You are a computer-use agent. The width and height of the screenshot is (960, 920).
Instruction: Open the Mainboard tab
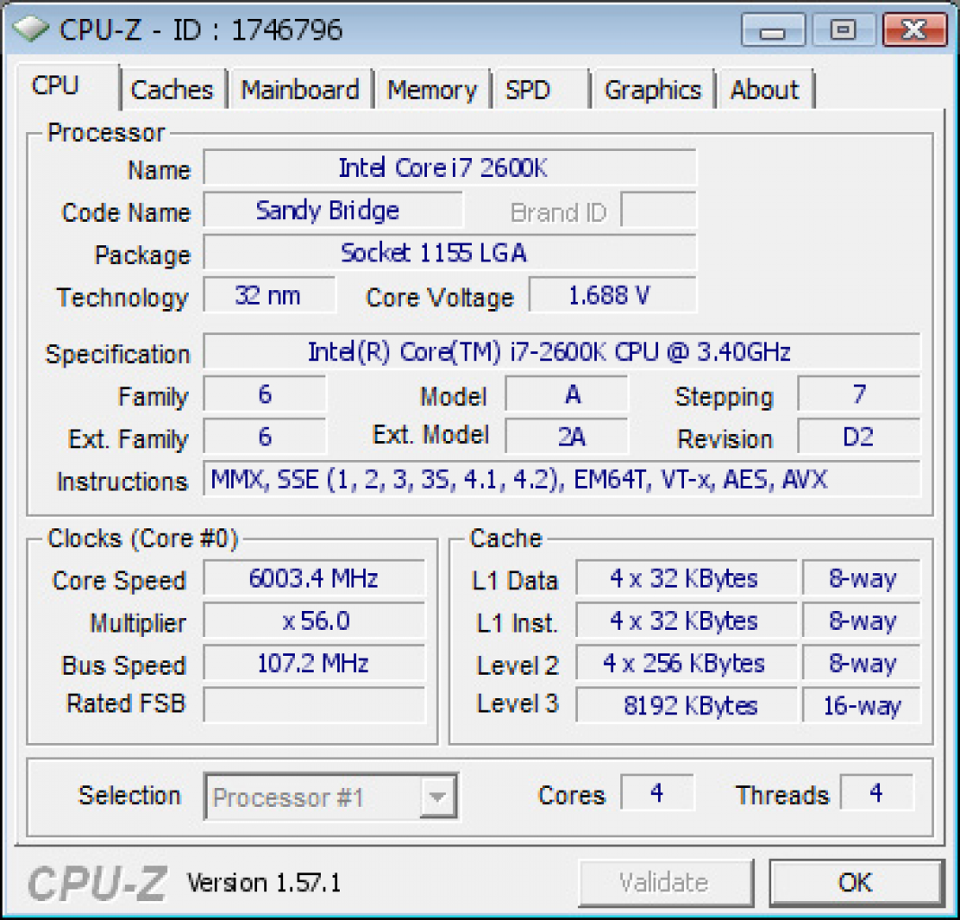pyautogui.click(x=300, y=90)
